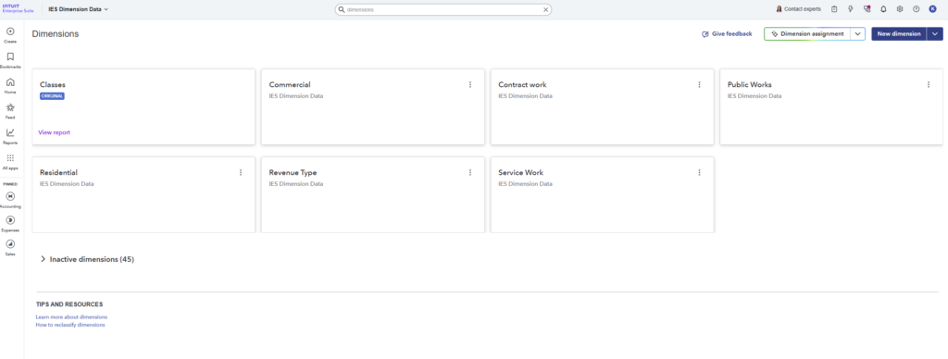Click the lightning bolt icon in the header
948x359 pixels.
click(851, 9)
